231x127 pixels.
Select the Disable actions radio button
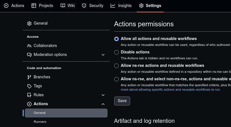pyautogui.click(x=116, y=52)
